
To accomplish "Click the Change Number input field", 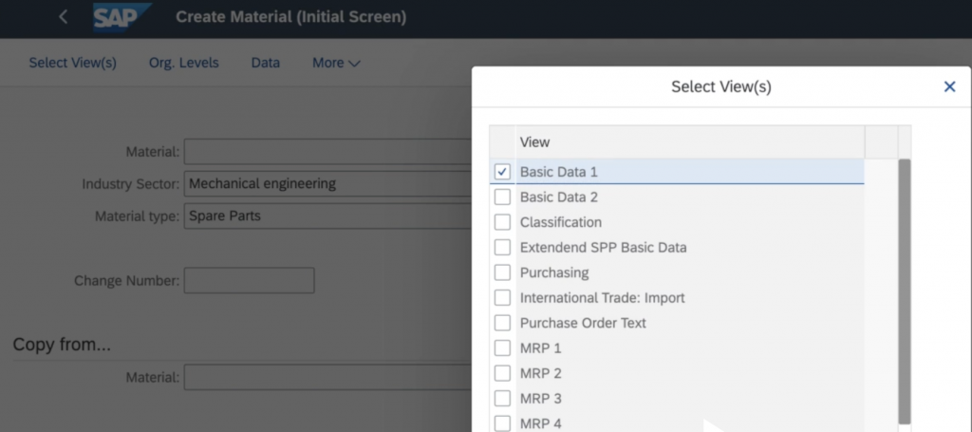I will pyautogui.click(x=249, y=280).
